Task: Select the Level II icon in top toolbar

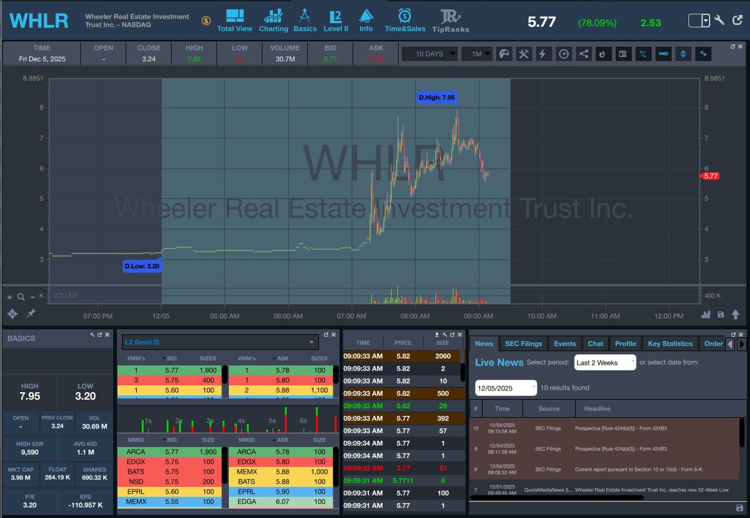Action: pyautogui.click(x=336, y=19)
